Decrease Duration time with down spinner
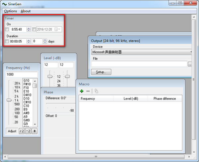This screenshot has height=162, width=199. [x=29, y=42]
